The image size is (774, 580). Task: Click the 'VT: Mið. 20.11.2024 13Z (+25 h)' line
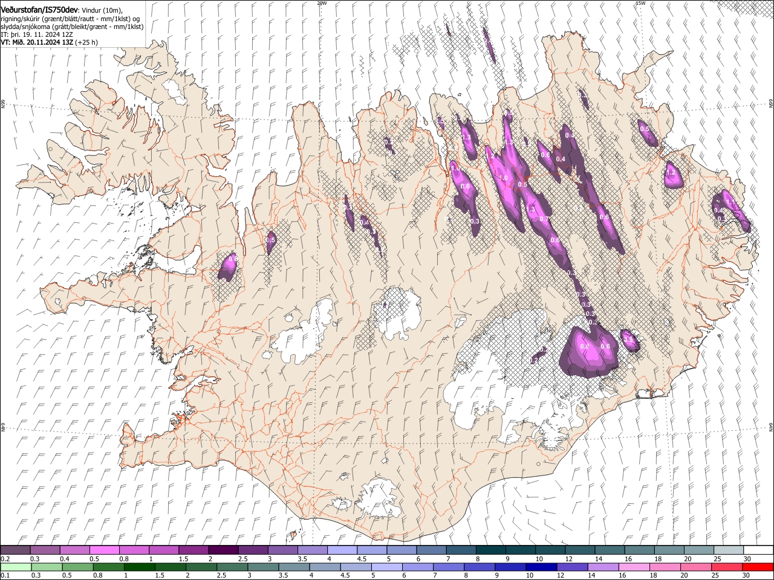pos(50,42)
